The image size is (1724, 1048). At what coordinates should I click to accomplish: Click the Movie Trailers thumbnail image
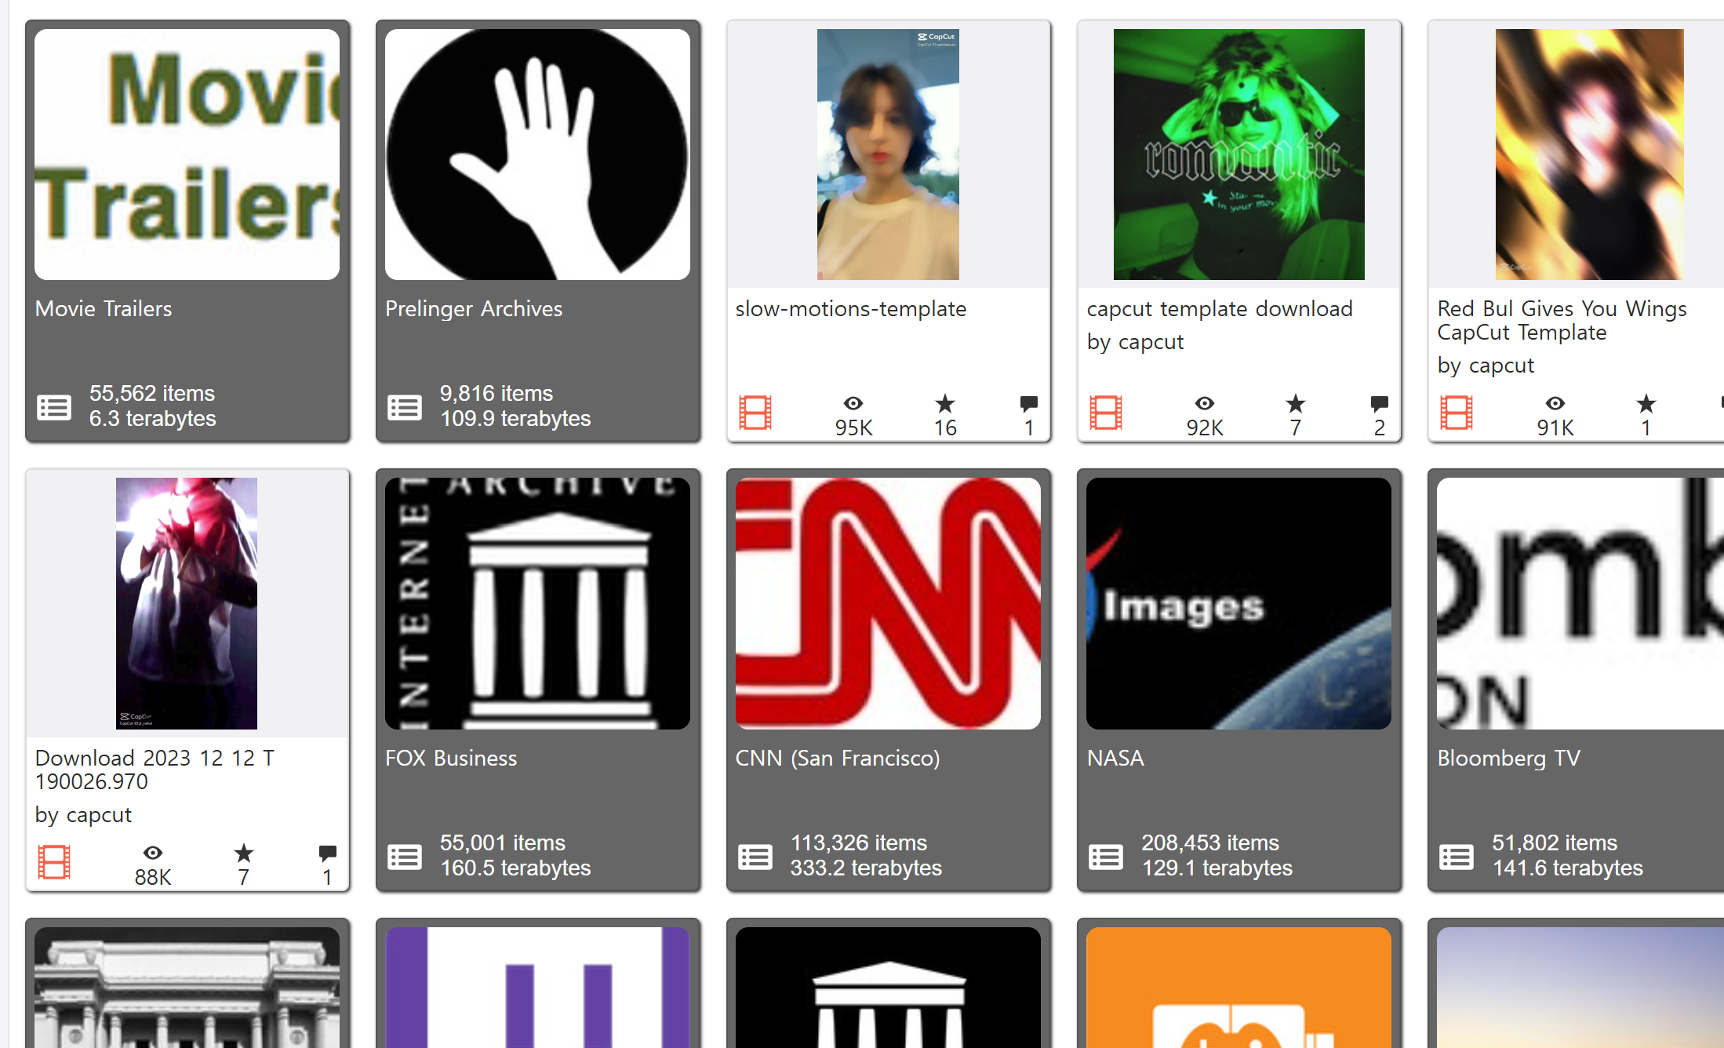pyautogui.click(x=187, y=155)
